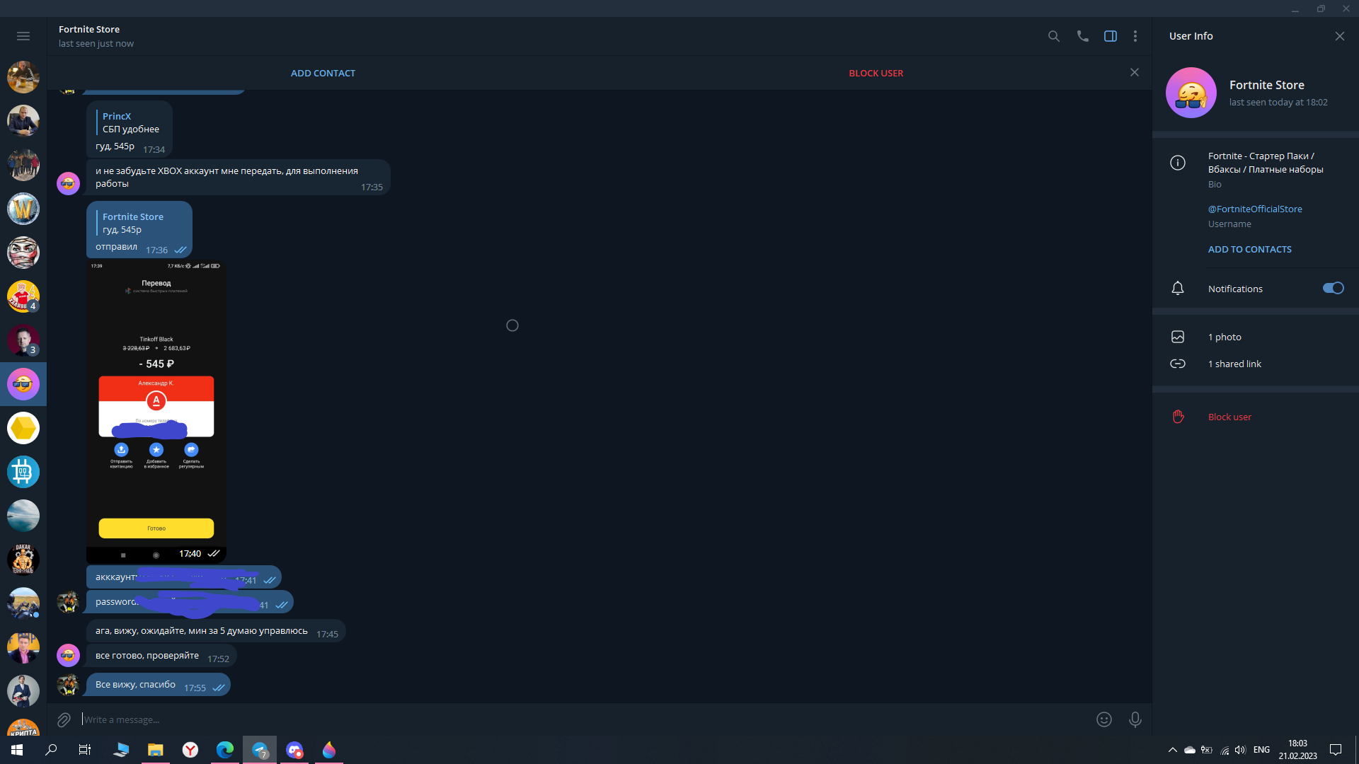Open the blue robot avatar chat
The width and height of the screenshot is (1359, 764).
click(23, 472)
